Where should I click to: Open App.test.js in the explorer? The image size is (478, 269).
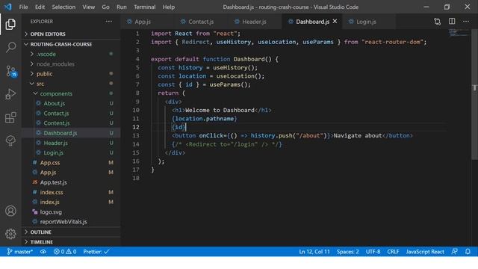click(x=71, y=182)
